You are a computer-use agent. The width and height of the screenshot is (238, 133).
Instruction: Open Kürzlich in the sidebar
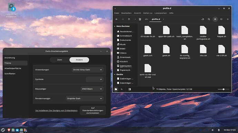(122, 61)
